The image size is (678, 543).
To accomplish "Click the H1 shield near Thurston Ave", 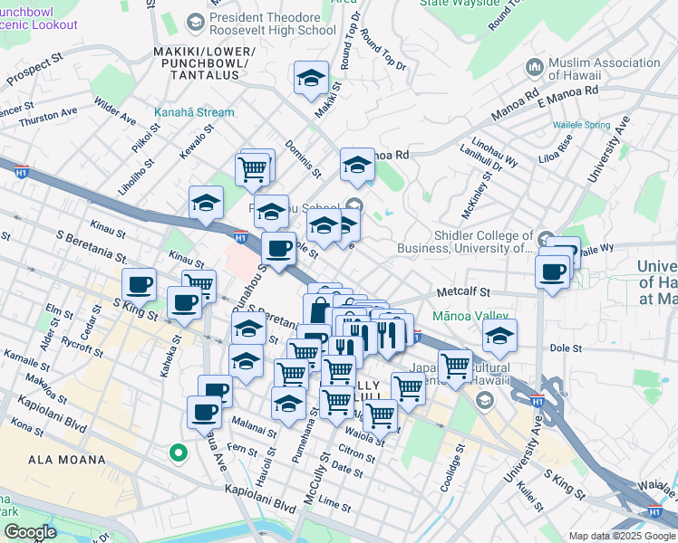I will [x=22, y=171].
